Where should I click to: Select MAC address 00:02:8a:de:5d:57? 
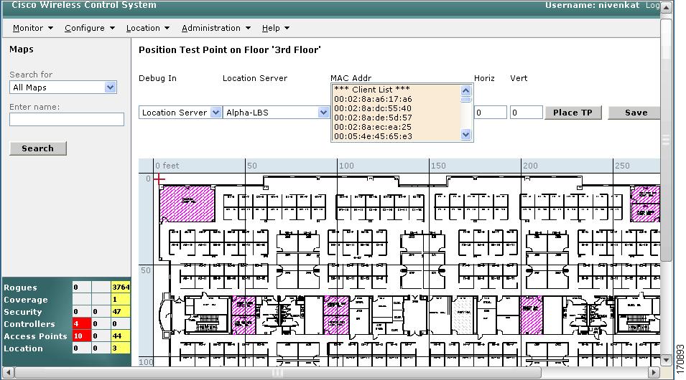coord(373,118)
